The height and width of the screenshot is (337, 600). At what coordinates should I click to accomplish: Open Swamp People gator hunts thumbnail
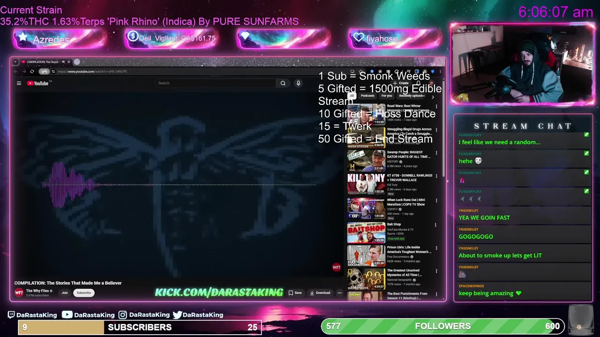tap(366, 161)
